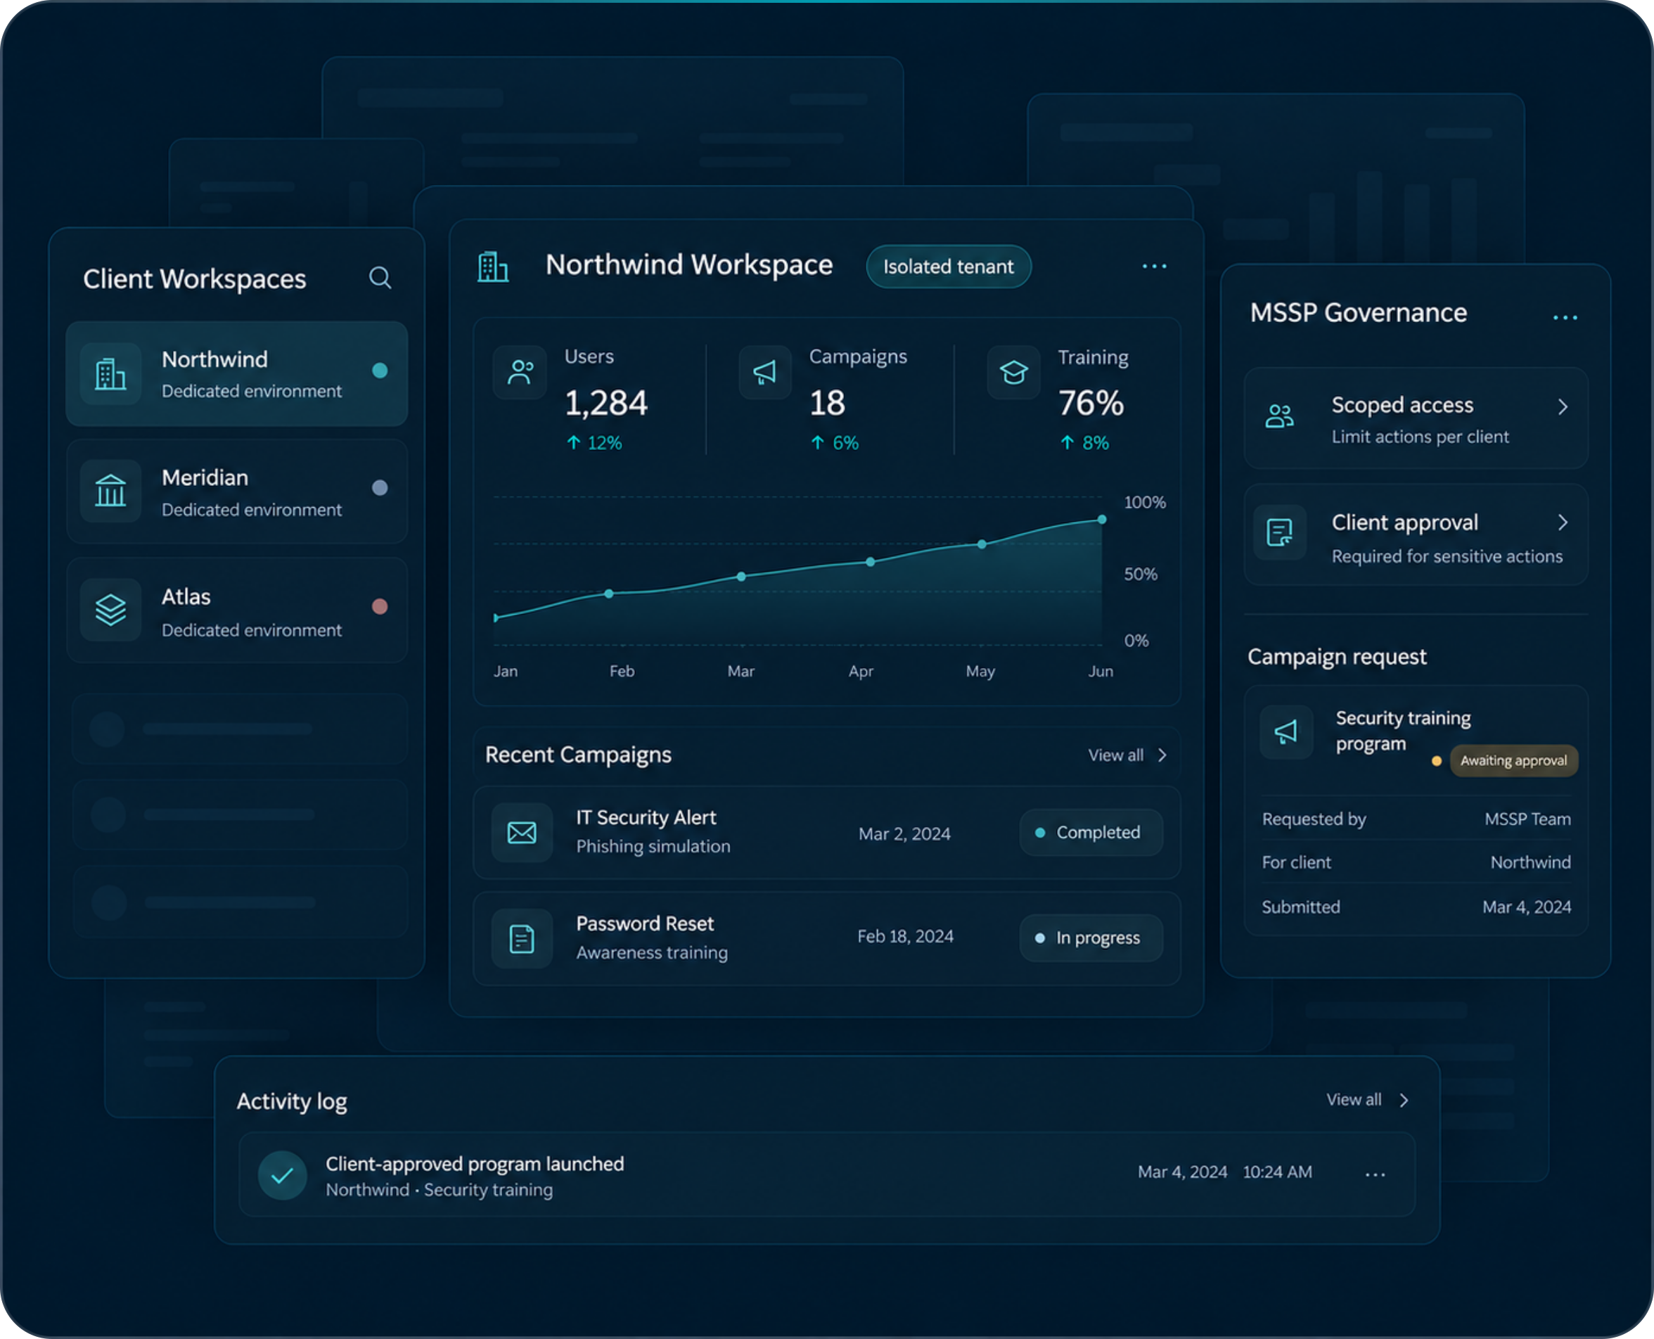Open the Northwind Workspace three-dot menu
Screen dimensions: 1654x1339
click(1154, 267)
